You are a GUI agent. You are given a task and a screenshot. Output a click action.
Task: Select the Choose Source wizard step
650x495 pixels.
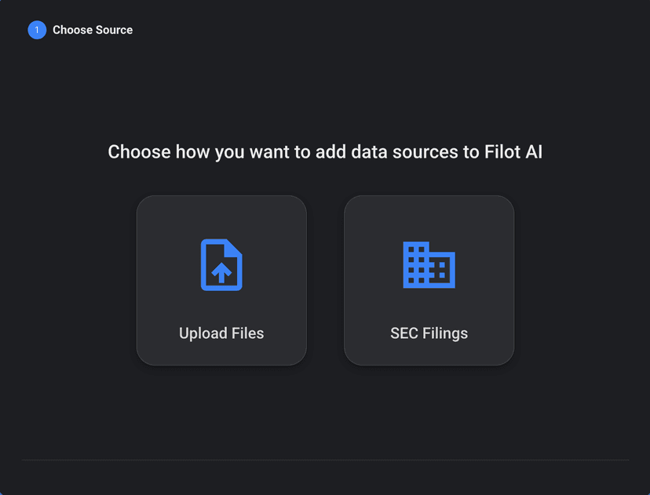pyautogui.click(x=80, y=30)
